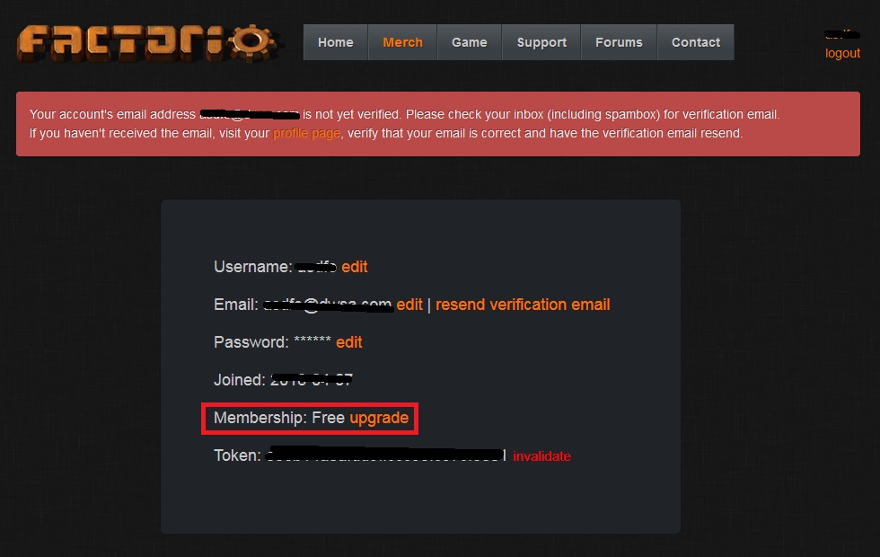Upgrade the Free membership
Image resolution: width=880 pixels, height=557 pixels.
click(x=379, y=418)
